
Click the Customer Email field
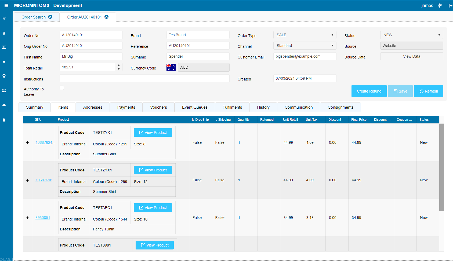click(305, 56)
